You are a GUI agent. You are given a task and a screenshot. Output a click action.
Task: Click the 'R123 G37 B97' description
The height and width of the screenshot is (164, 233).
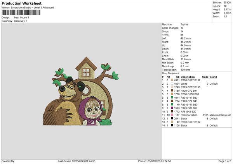pos(189,108)
